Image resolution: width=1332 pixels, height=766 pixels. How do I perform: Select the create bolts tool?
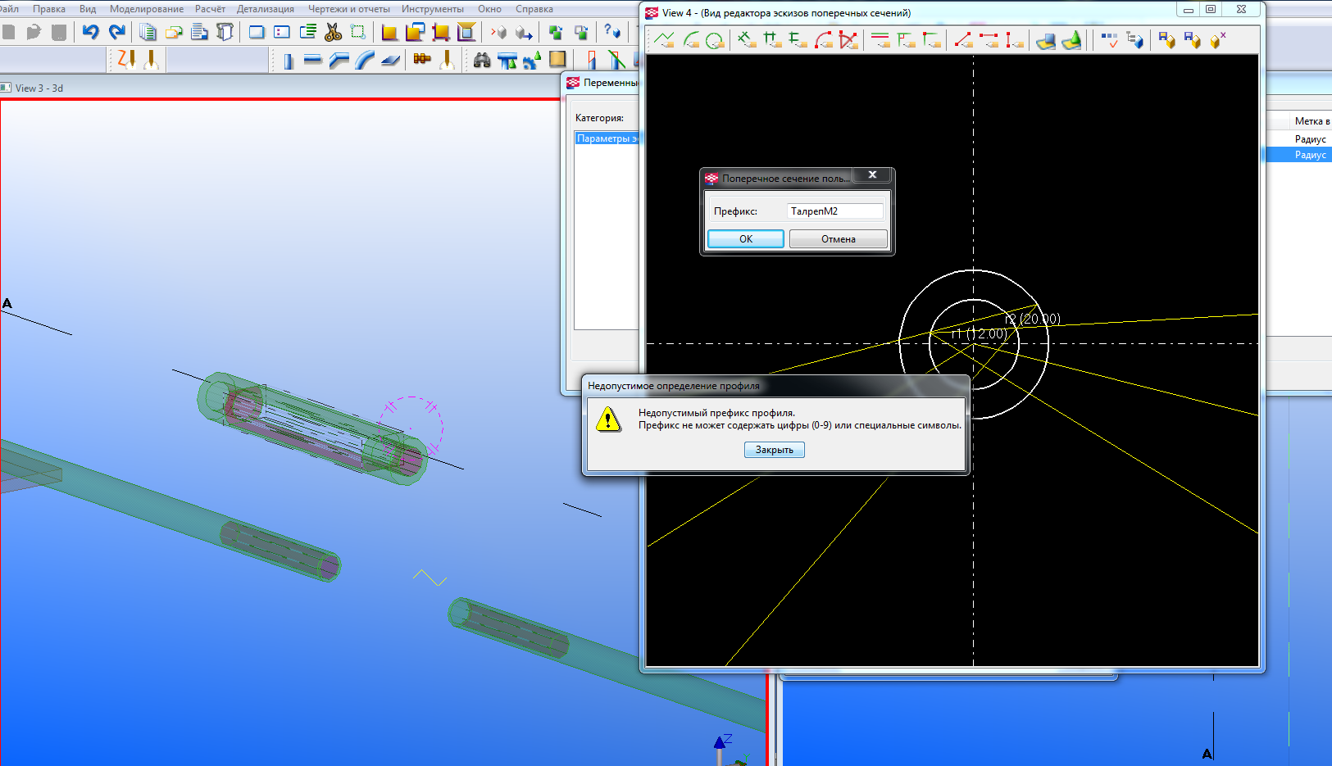422,59
